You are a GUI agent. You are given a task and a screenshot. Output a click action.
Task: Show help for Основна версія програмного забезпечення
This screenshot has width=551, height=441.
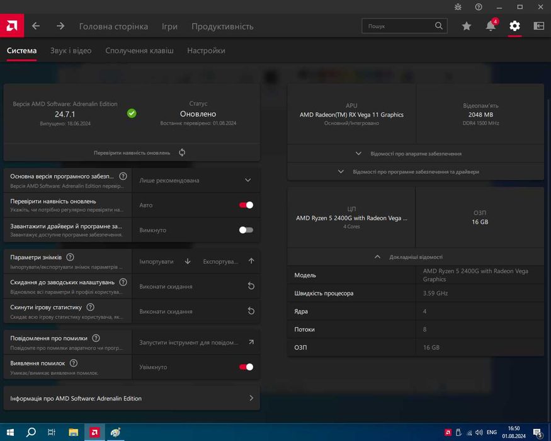coord(123,176)
